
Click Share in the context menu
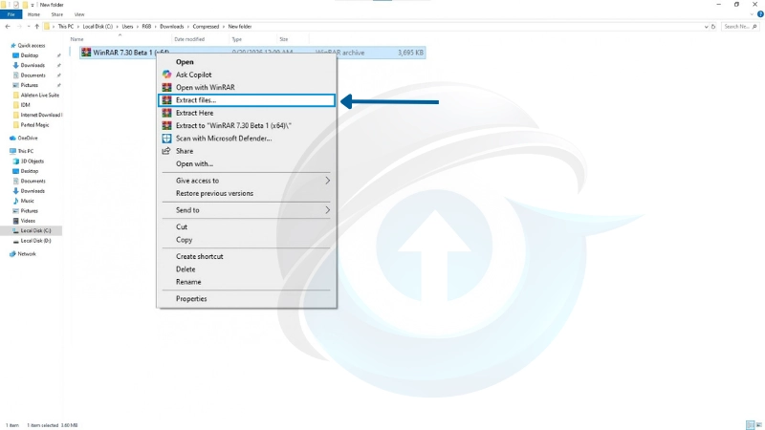pyautogui.click(x=247, y=151)
